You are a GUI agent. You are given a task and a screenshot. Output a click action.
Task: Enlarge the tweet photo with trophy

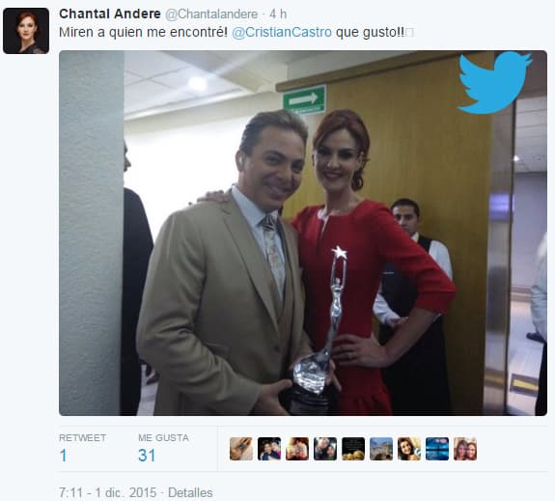pyautogui.click(x=303, y=233)
